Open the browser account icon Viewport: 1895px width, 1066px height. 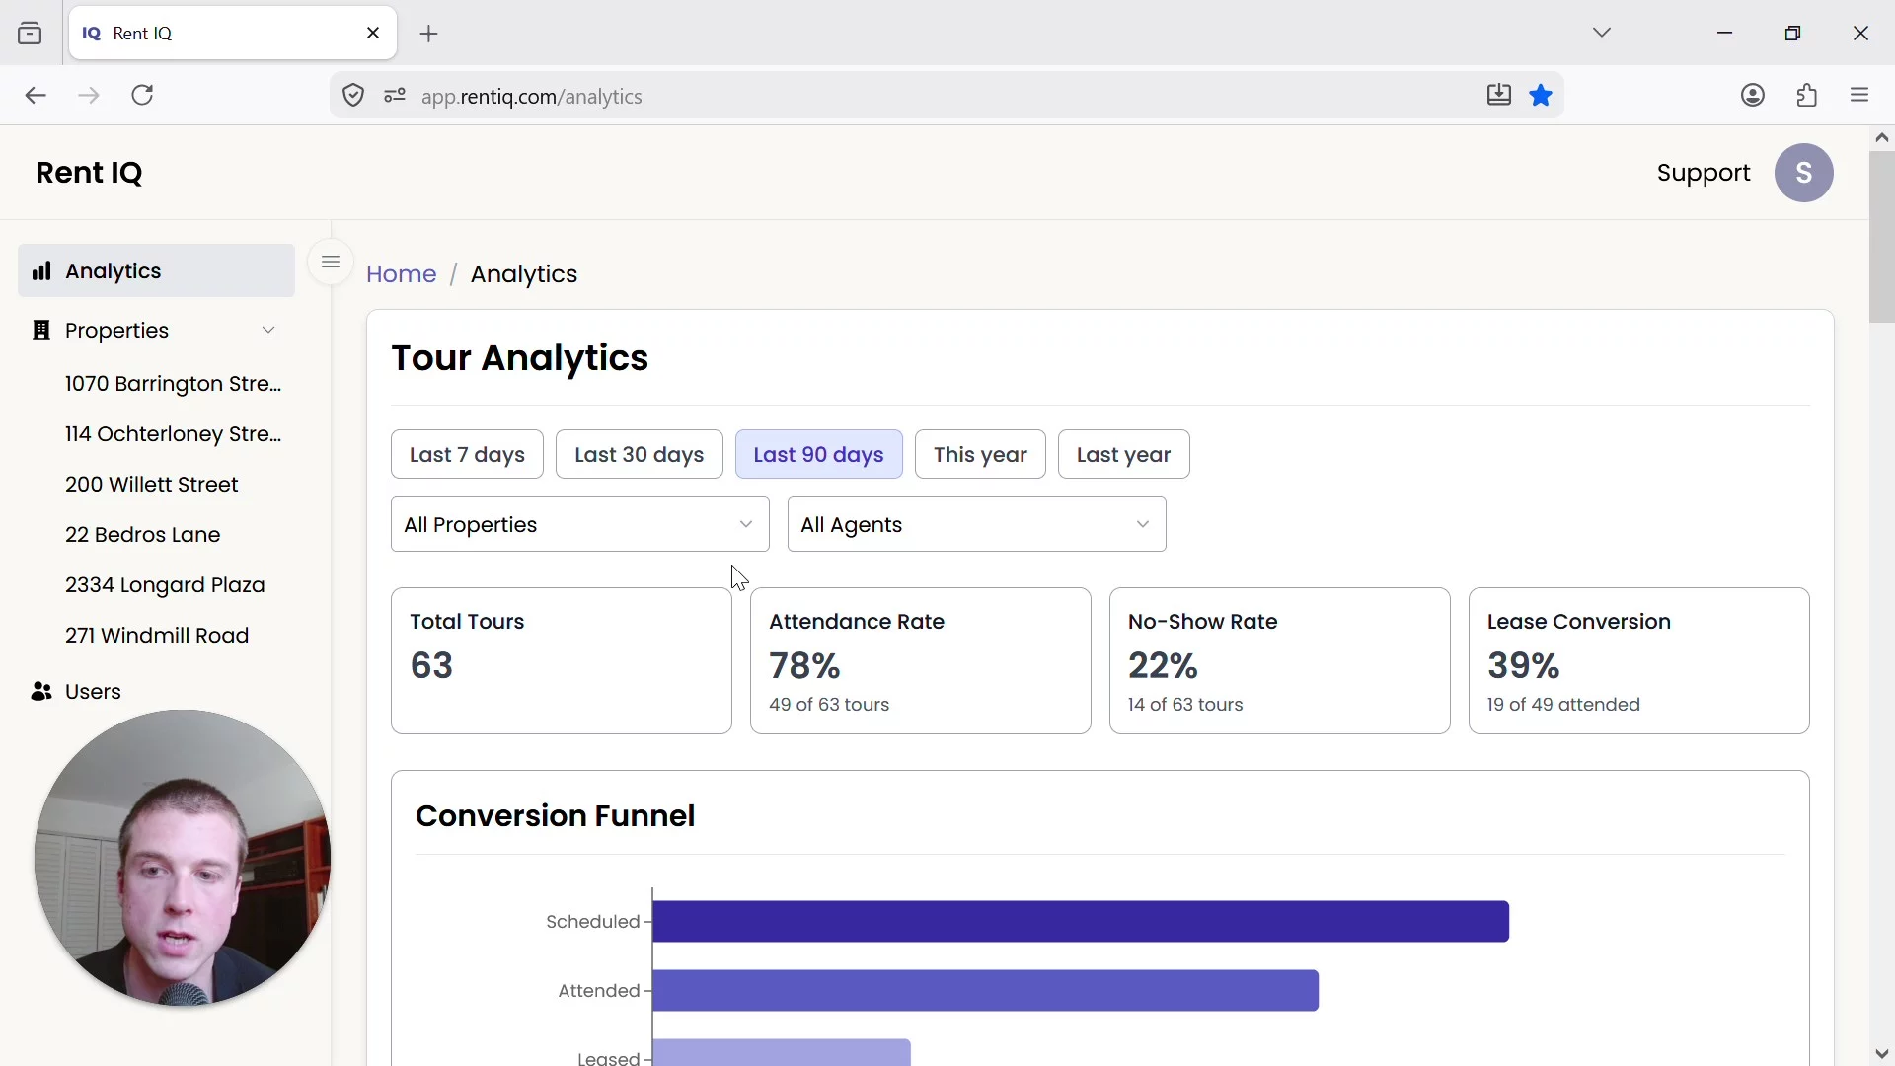[1753, 95]
